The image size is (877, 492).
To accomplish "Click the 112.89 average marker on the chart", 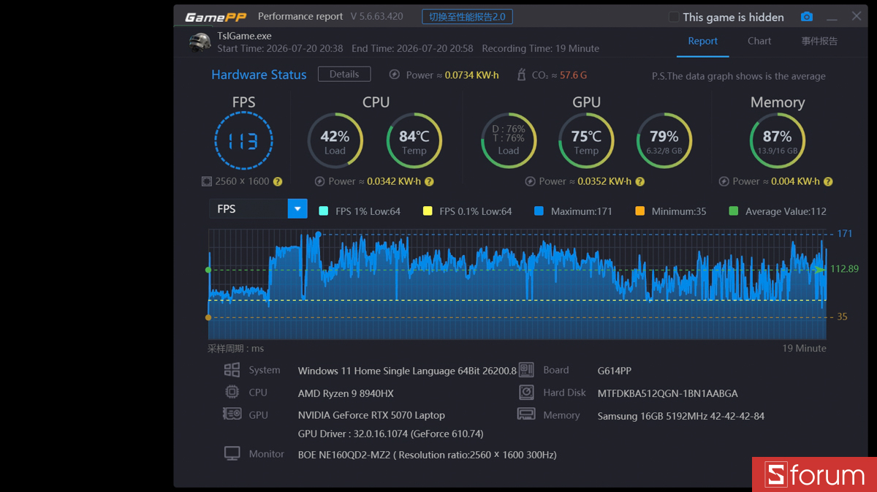I will tap(844, 269).
